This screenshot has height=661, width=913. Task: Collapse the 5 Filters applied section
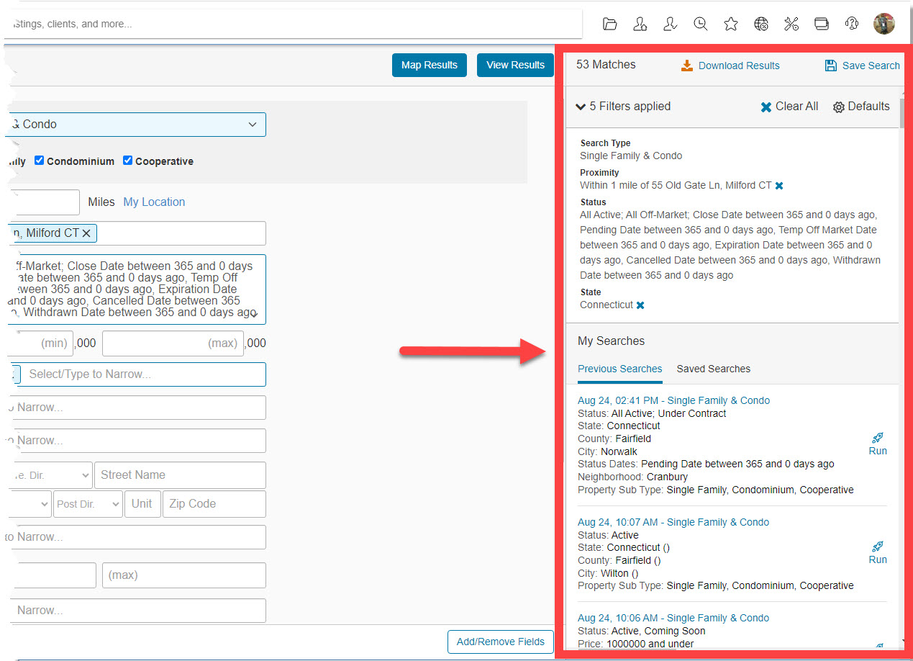pos(581,107)
